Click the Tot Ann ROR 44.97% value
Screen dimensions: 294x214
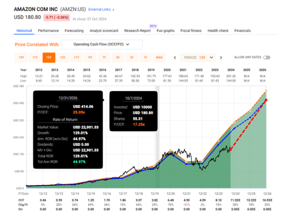click(x=79, y=162)
